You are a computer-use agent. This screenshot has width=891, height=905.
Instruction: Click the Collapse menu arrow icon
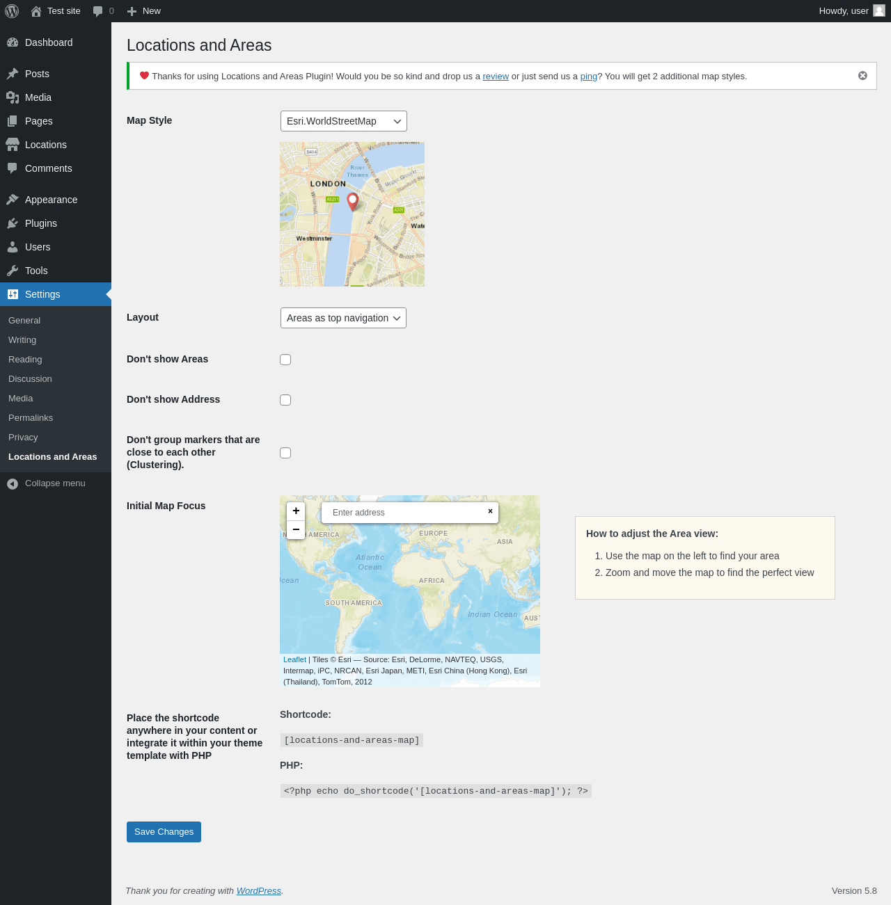(x=13, y=483)
